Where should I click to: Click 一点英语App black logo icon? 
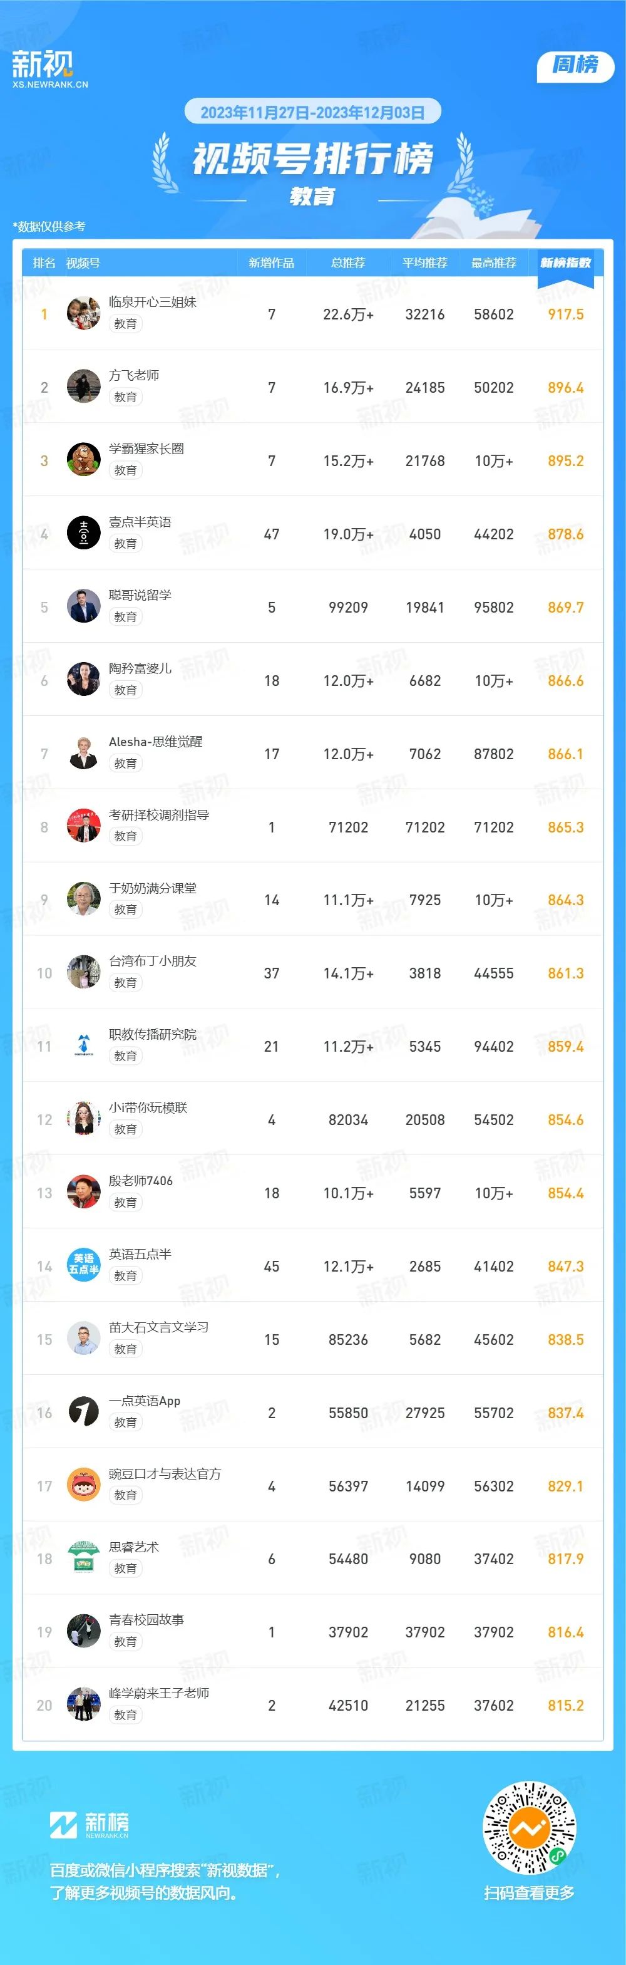tap(84, 1412)
